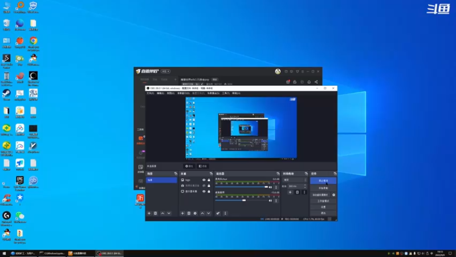
Task: Click the Windows Start button
Action: point(4,253)
